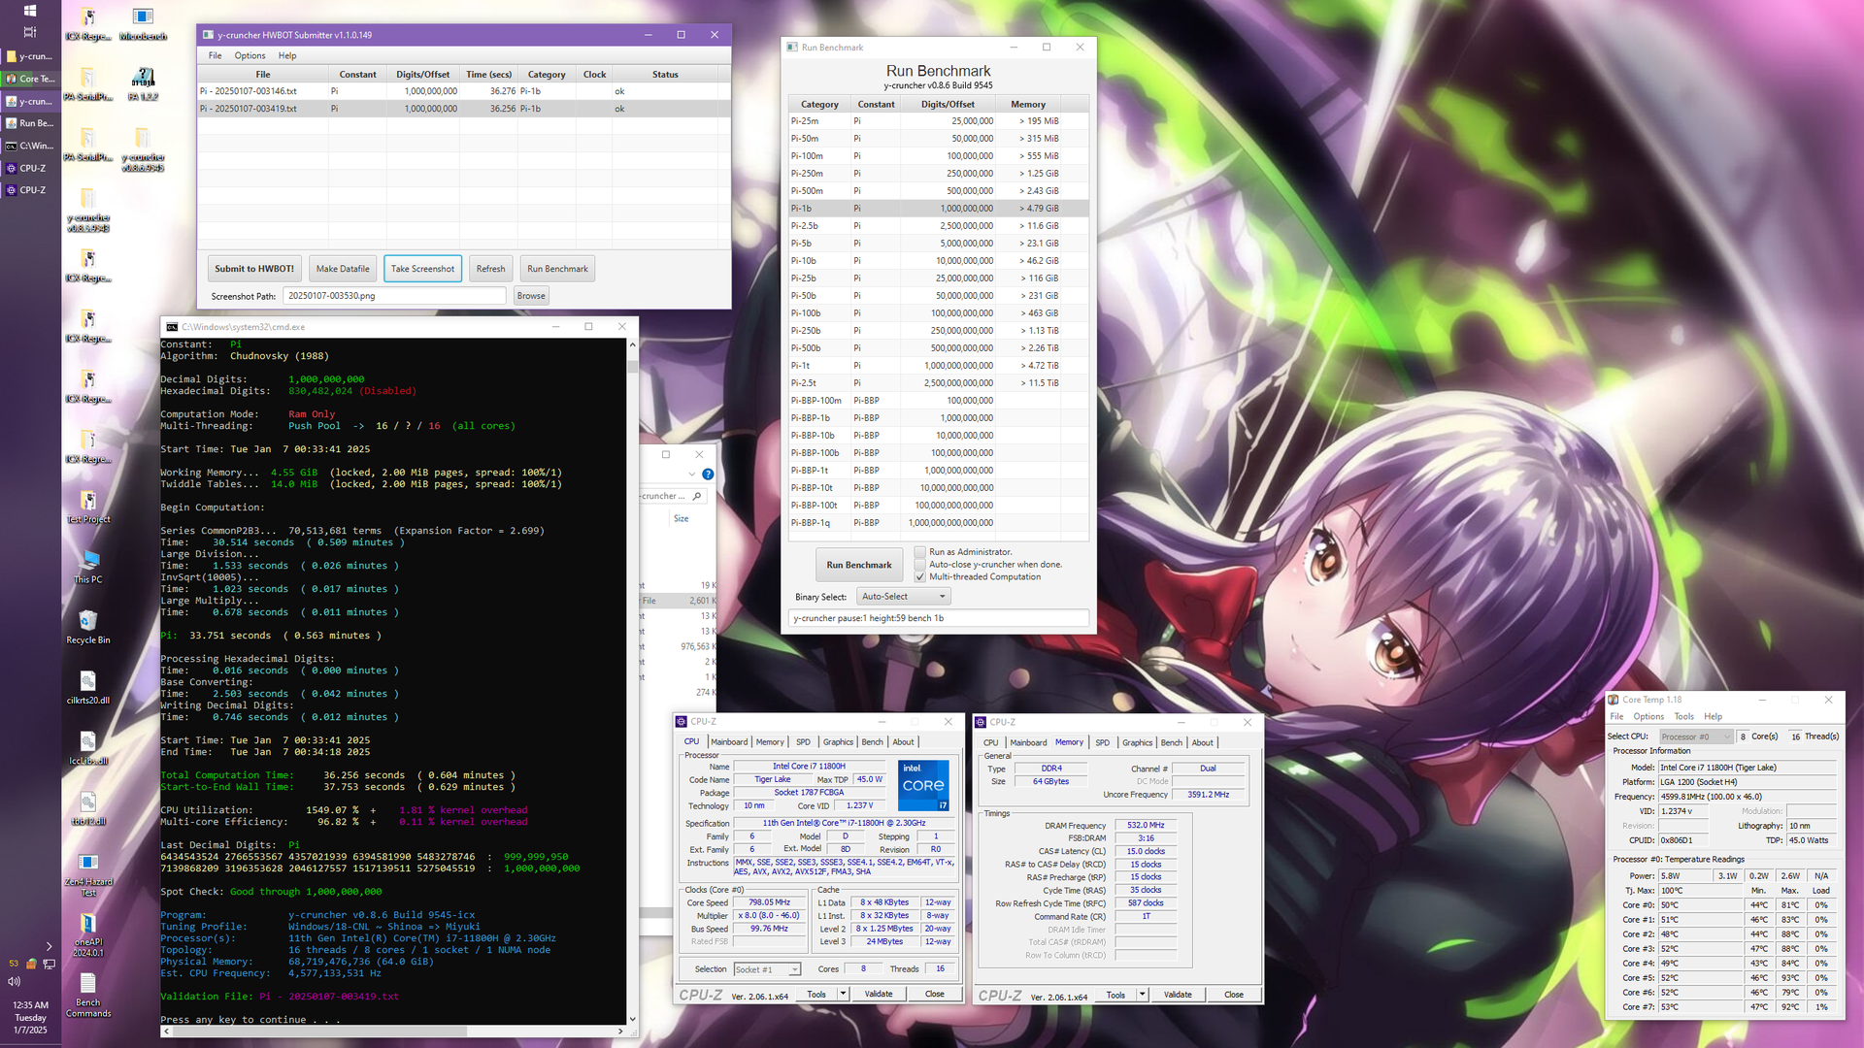Select the Pi-2.5b row in benchmark list
Image resolution: width=1864 pixels, height=1048 pixels.
click(x=938, y=226)
